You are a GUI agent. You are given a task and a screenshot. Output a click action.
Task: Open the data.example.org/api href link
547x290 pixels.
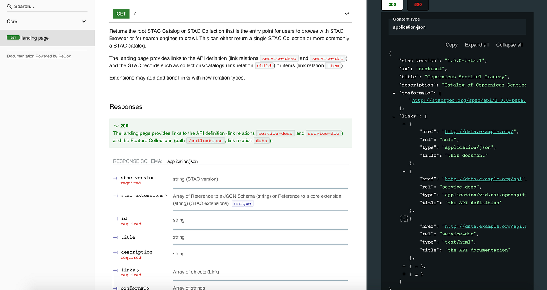(x=484, y=179)
